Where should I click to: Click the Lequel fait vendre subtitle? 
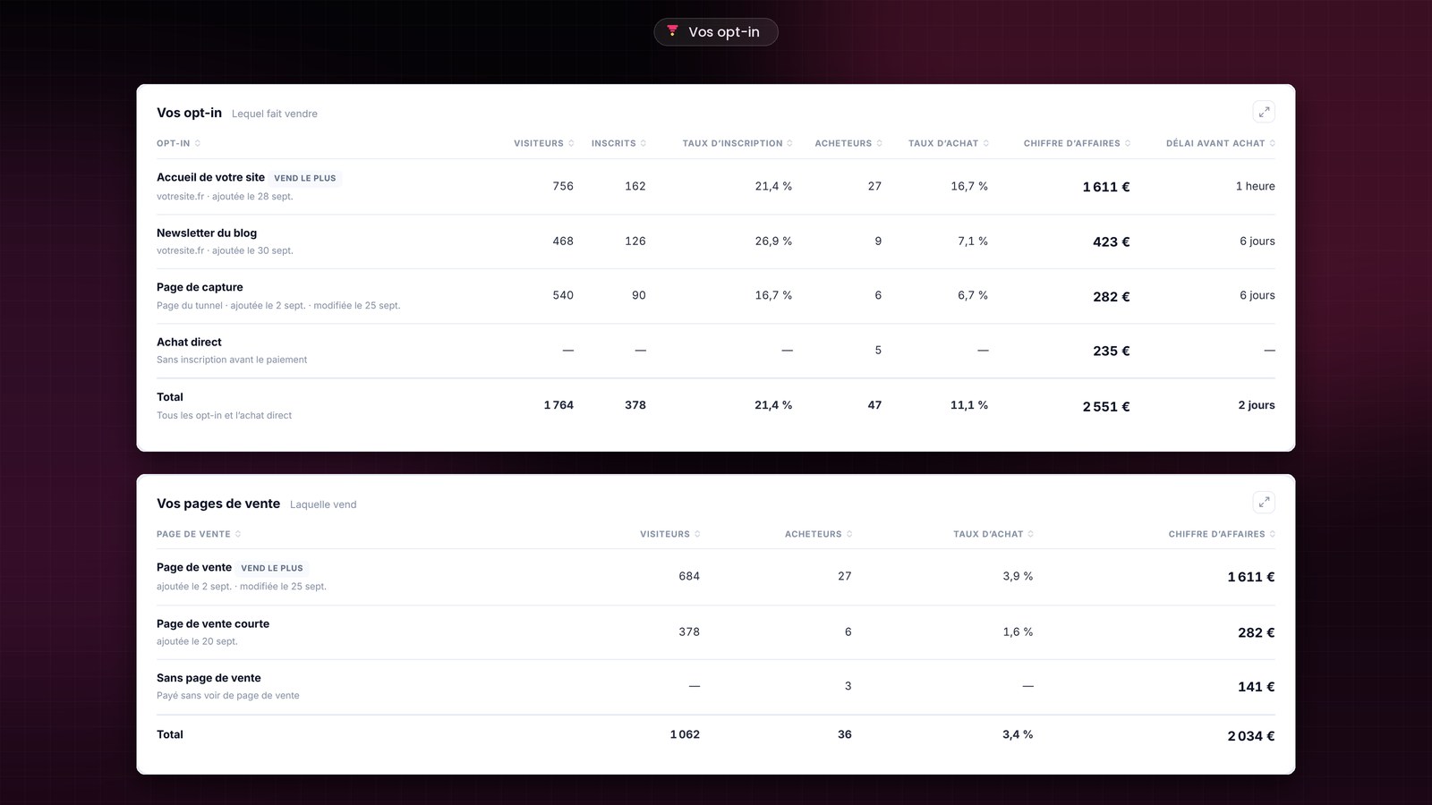click(x=275, y=114)
